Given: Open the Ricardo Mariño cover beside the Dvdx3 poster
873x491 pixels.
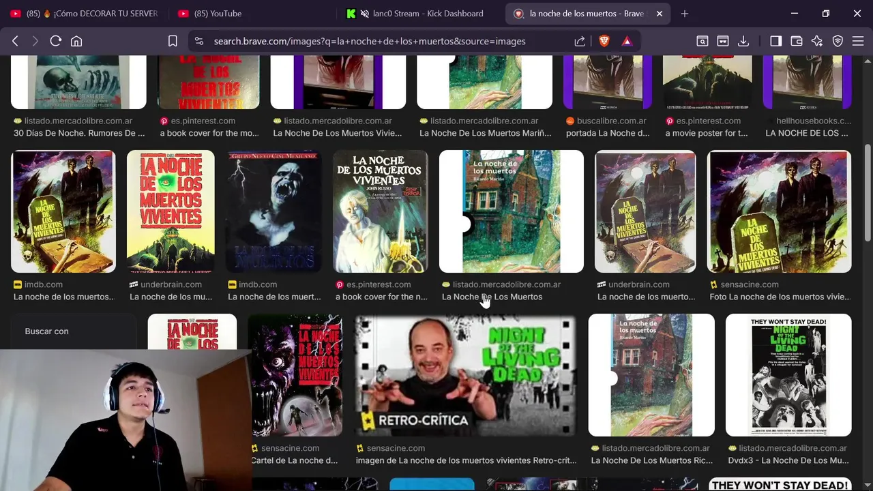Looking at the screenshot, I should pos(651,375).
